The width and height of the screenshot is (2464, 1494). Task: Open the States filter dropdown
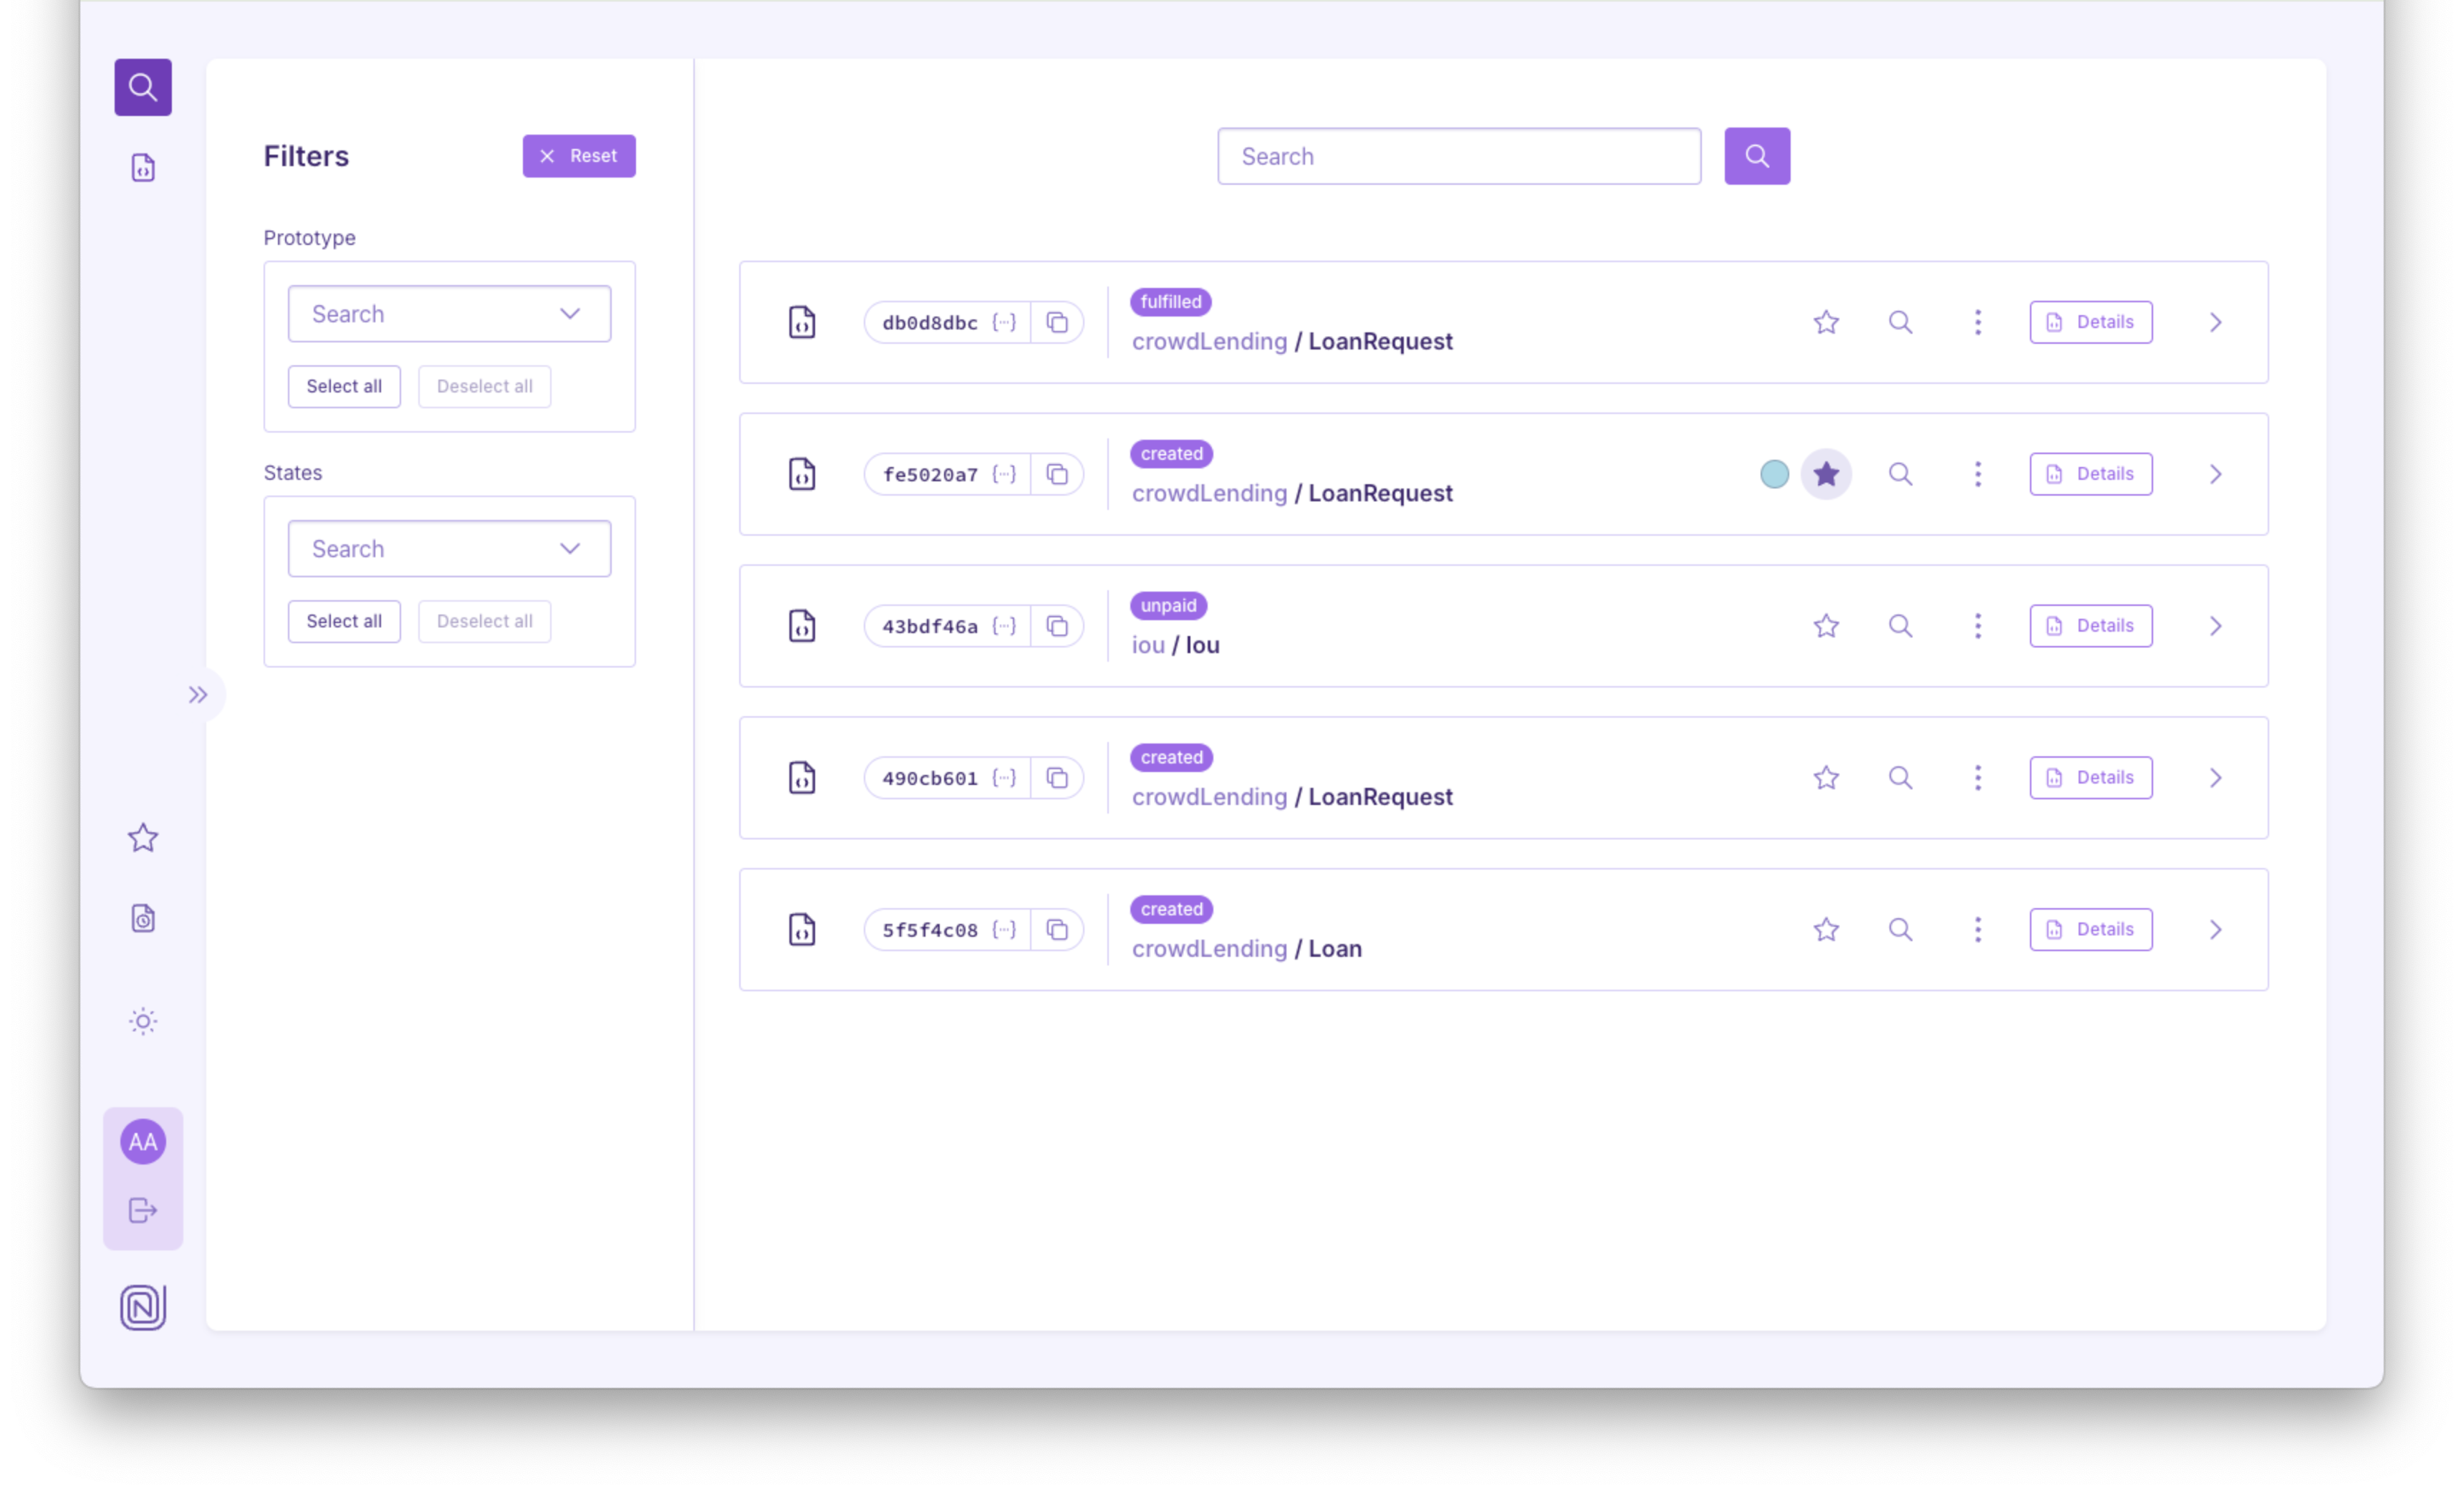pos(449,549)
